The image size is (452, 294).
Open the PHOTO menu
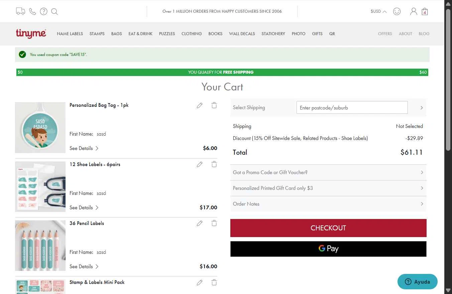click(299, 34)
